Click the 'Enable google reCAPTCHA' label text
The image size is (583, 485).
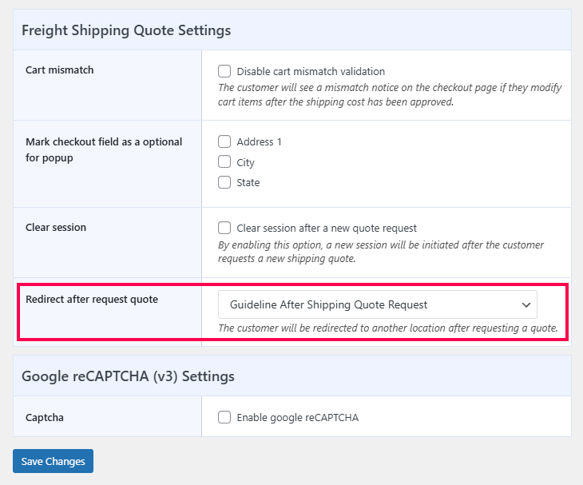pyautogui.click(x=298, y=417)
